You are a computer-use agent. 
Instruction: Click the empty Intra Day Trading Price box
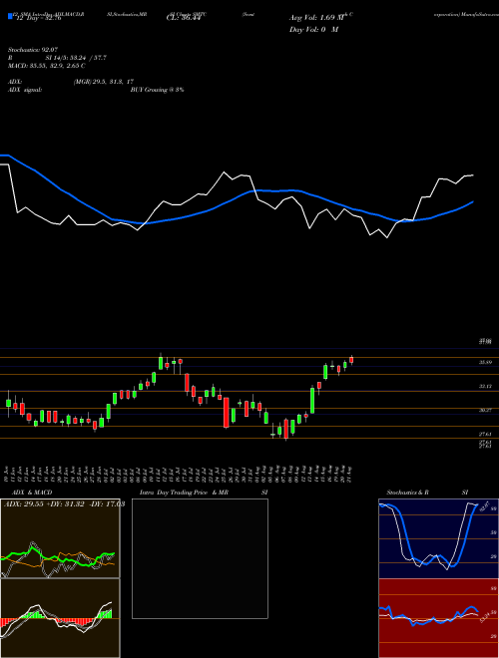click(200, 558)
